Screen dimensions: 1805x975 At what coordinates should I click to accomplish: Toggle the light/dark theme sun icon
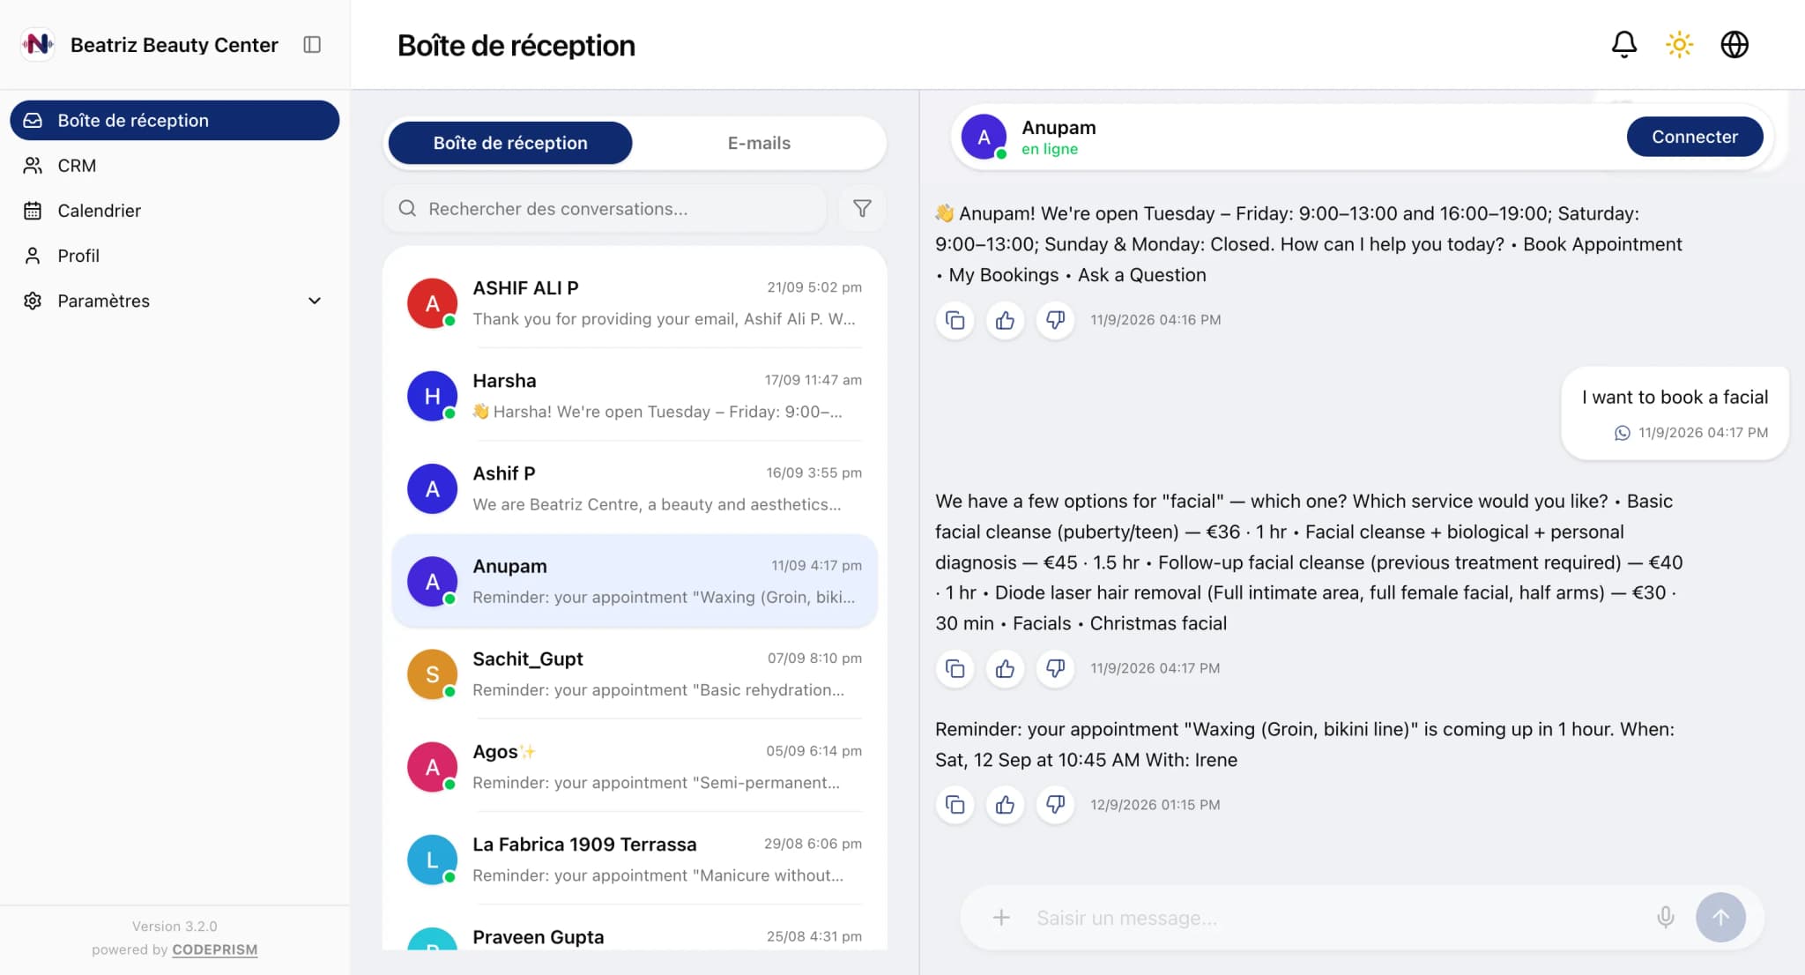tap(1679, 45)
